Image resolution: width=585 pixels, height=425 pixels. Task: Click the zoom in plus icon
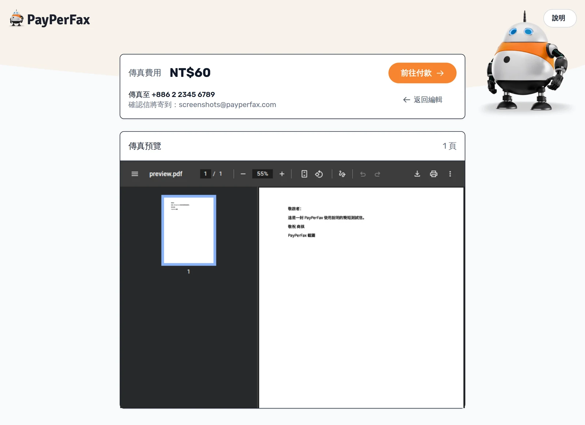[x=282, y=174]
